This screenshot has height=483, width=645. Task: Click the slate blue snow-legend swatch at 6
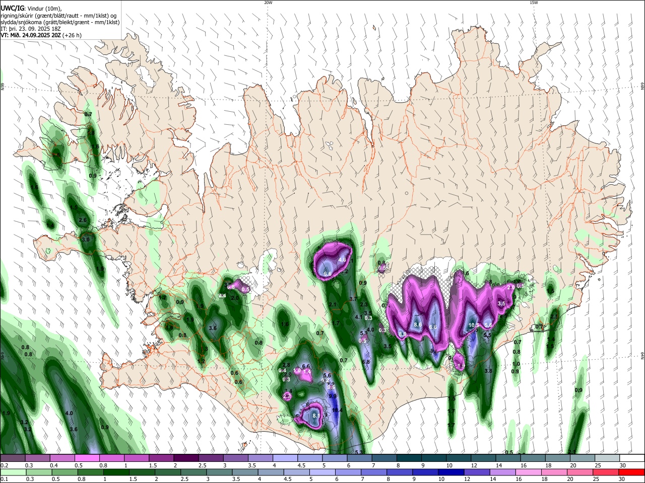tap(359, 458)
